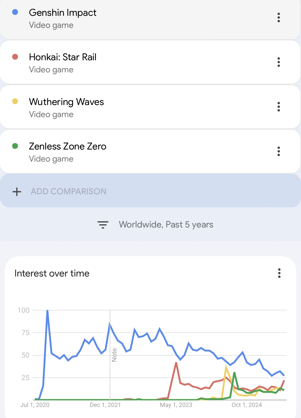301x418 pixels.
Task: Click the blue Genshin Impact color dot
Action: pyautogui.click(x=15, y=12)
